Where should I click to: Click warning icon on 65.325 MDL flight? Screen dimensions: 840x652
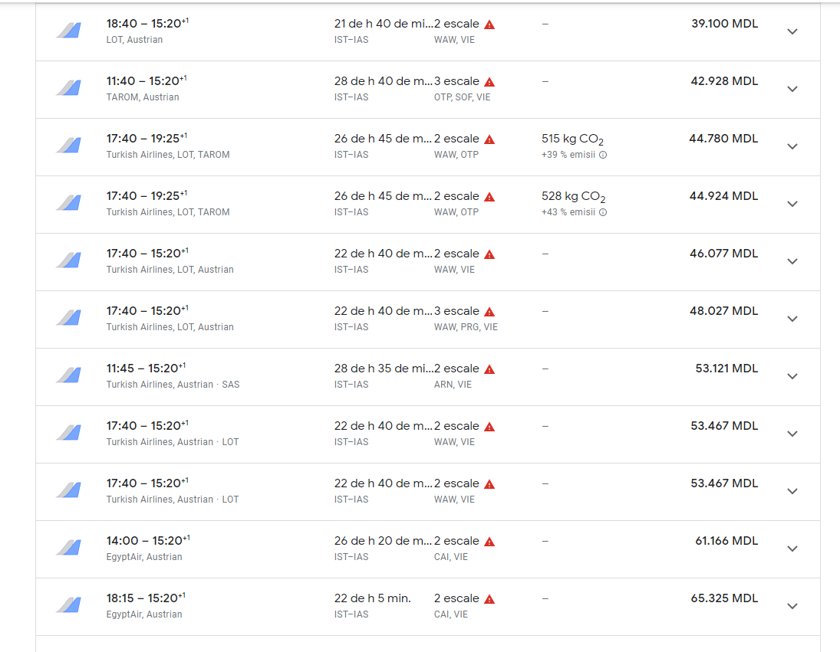click(x=489, y=599)
